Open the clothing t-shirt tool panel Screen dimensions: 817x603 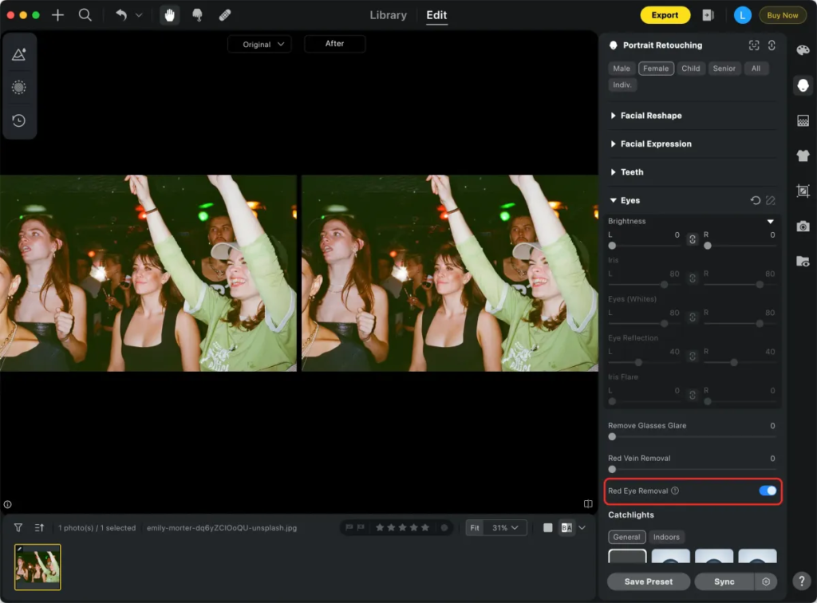click(803, 156)
